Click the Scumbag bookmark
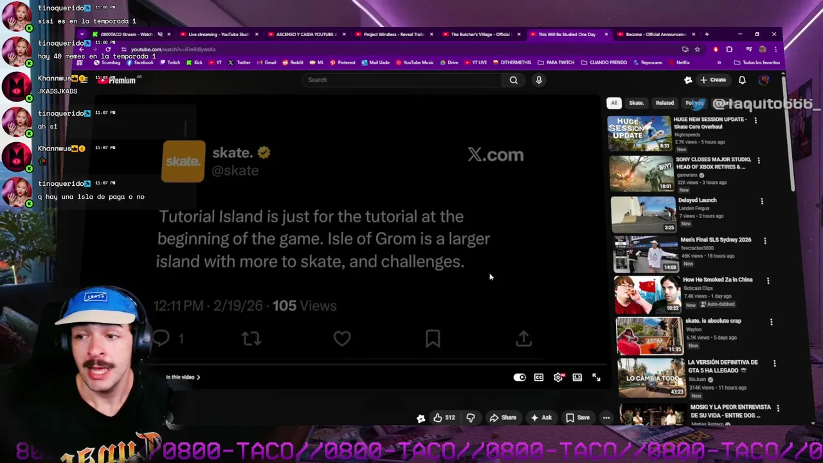 click(107, 62)
